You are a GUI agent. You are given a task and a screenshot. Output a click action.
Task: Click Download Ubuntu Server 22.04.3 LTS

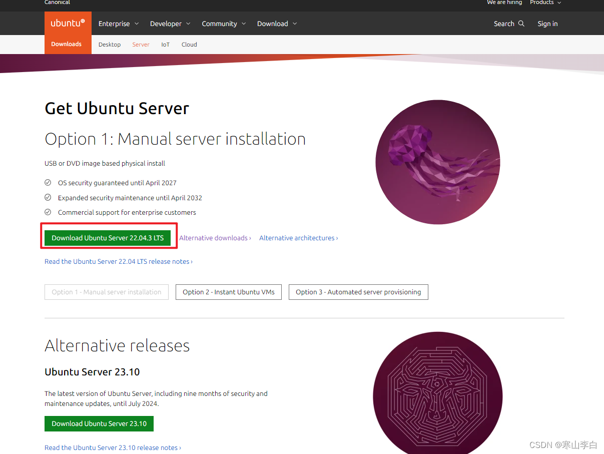108,237
